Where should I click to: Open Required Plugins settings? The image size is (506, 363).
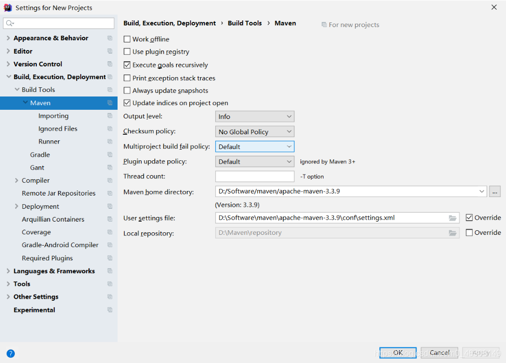click(47, 258)
